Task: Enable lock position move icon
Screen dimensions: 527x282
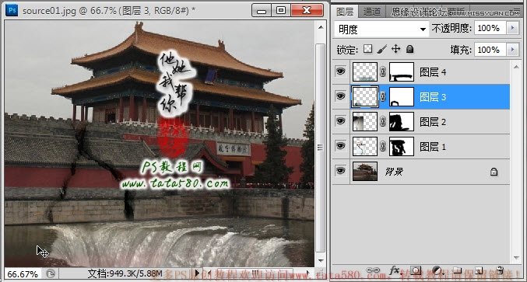Action: [396, 49]
